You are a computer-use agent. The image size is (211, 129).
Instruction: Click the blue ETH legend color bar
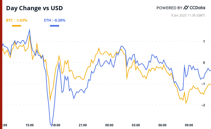55,26
